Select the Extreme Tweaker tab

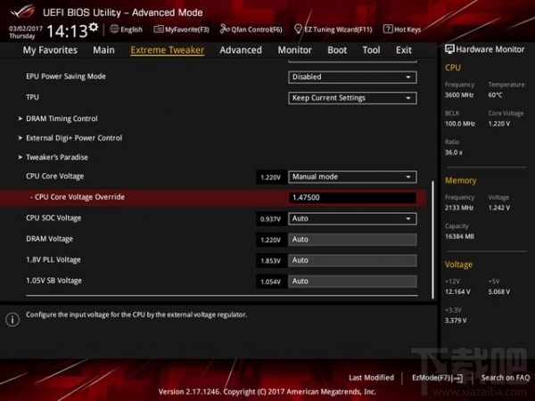[168, 50]
